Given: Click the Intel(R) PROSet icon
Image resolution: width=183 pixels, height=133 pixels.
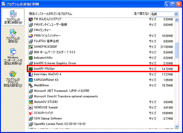Looking at the screenshot, I should tap(31, 69).
